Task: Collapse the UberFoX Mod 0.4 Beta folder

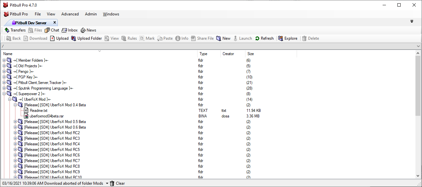Action: tap(15, 105)
